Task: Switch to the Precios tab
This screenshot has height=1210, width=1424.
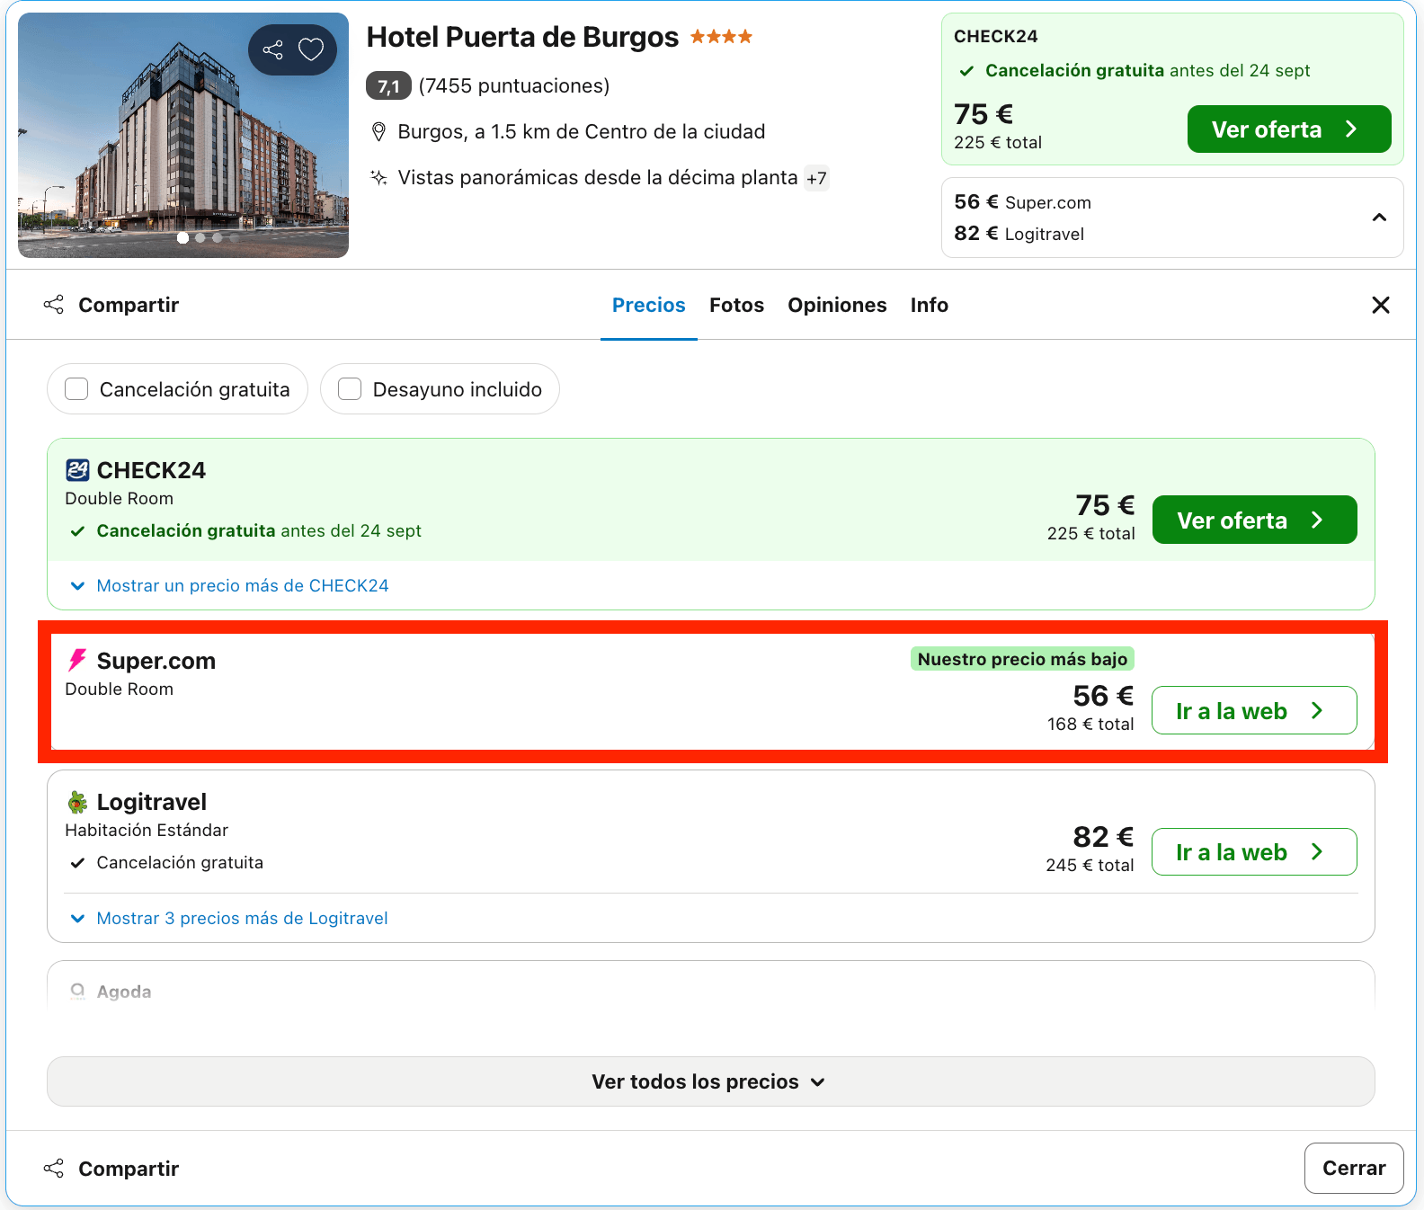Action: pyautogui.click(x=649, y=305)
